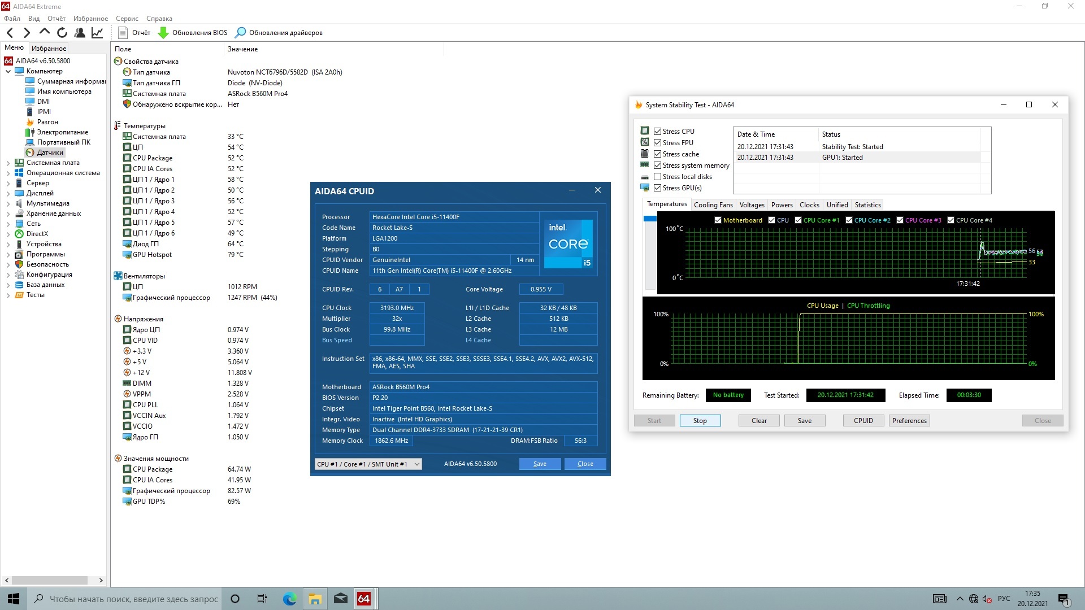Toggle Stress FPU checkbox
Screen dimensions: 1085x610
657,143
